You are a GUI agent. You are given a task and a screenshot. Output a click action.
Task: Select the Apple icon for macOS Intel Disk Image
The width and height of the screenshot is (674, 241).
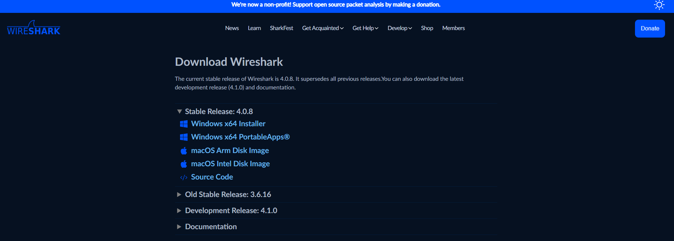click(184, 164)
